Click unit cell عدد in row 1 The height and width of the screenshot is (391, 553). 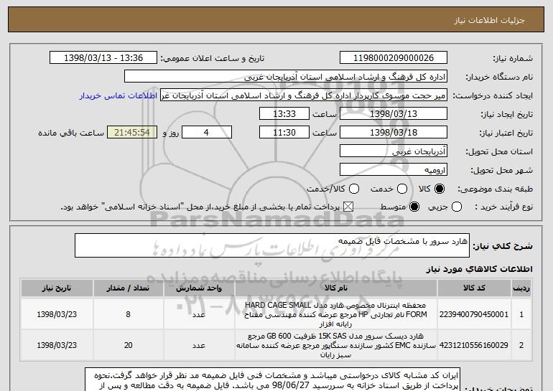click(x=199, y=314)
